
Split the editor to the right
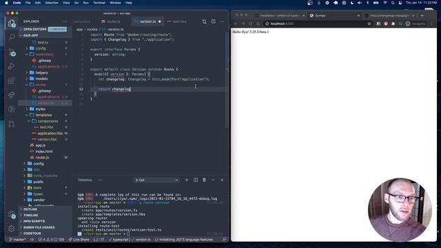pos(214,21)
